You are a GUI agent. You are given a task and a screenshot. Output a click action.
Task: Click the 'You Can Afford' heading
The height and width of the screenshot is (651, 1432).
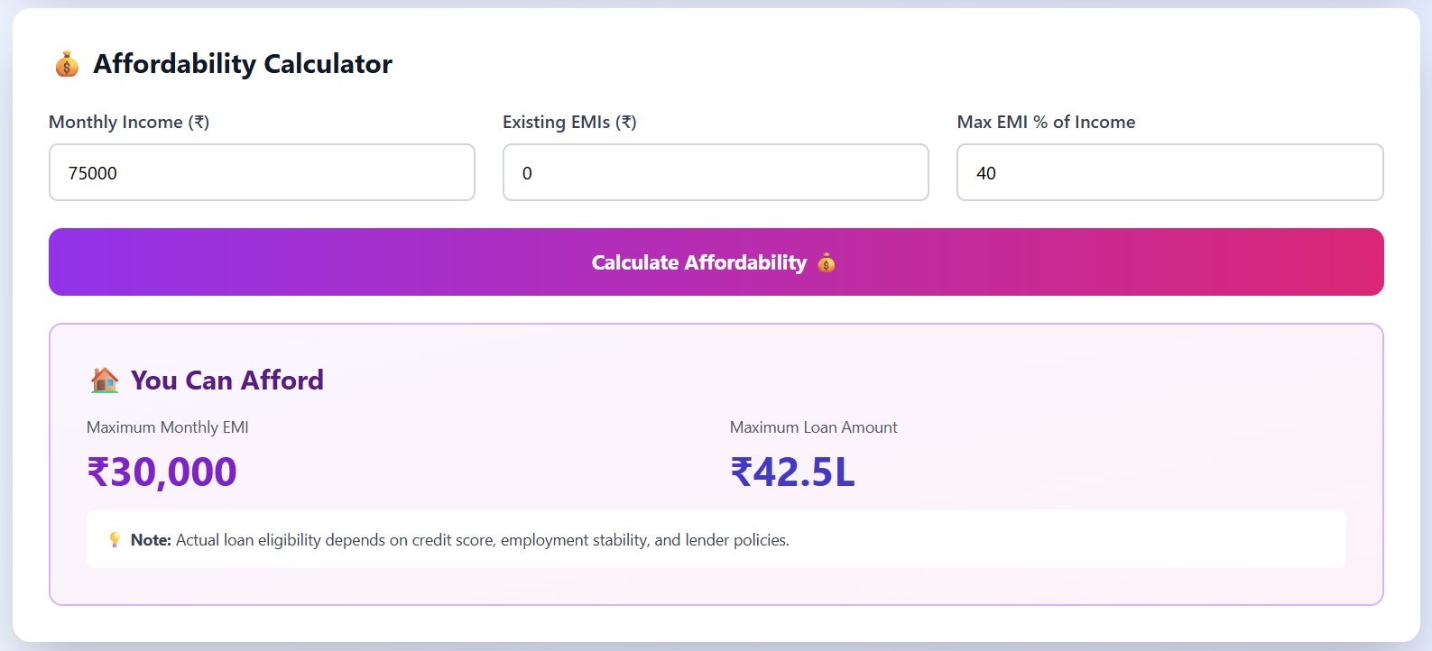pyautogui.click(x=226, y=380)
